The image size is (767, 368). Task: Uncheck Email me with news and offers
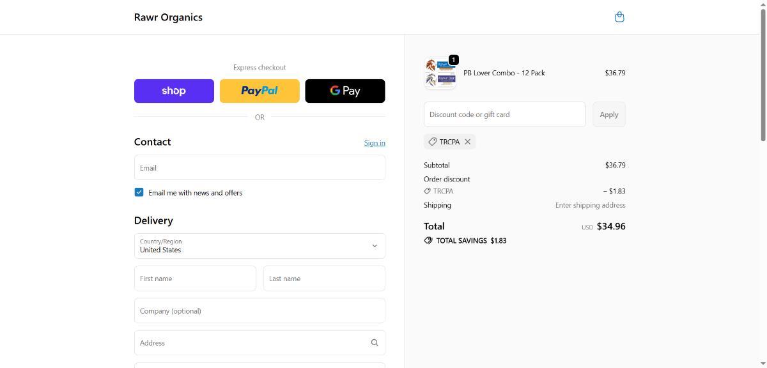[x=139, y=192]
